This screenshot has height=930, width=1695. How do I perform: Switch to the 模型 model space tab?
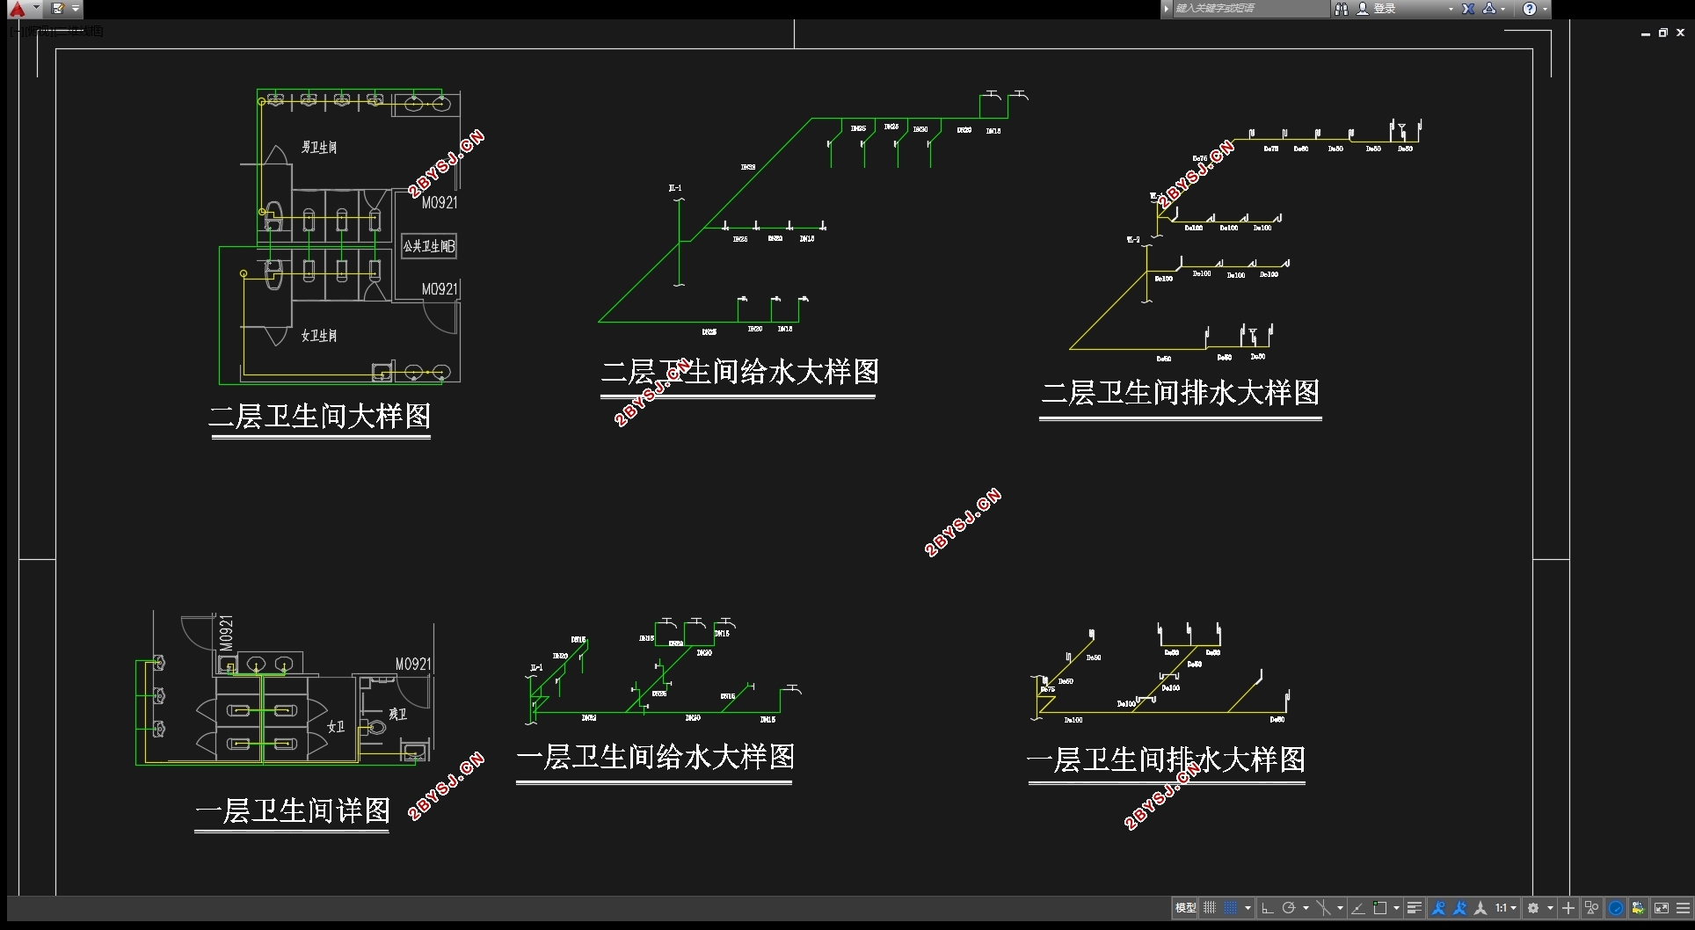pos(1185,908)
